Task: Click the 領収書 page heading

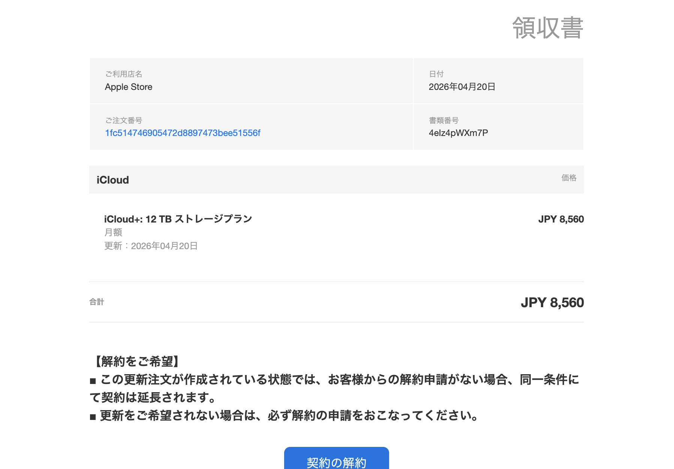Action: pos(547,28)
